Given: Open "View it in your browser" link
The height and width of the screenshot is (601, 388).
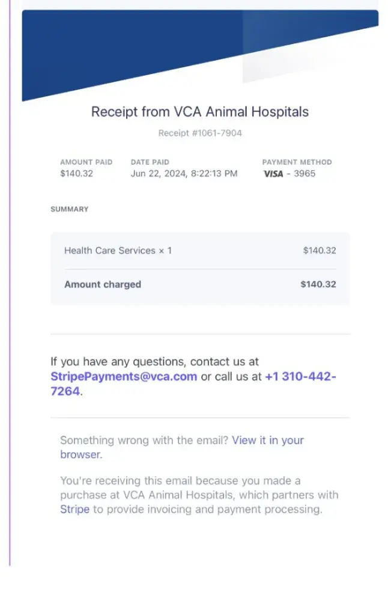Looking at the screenshot, I should (x=268, y=441).
